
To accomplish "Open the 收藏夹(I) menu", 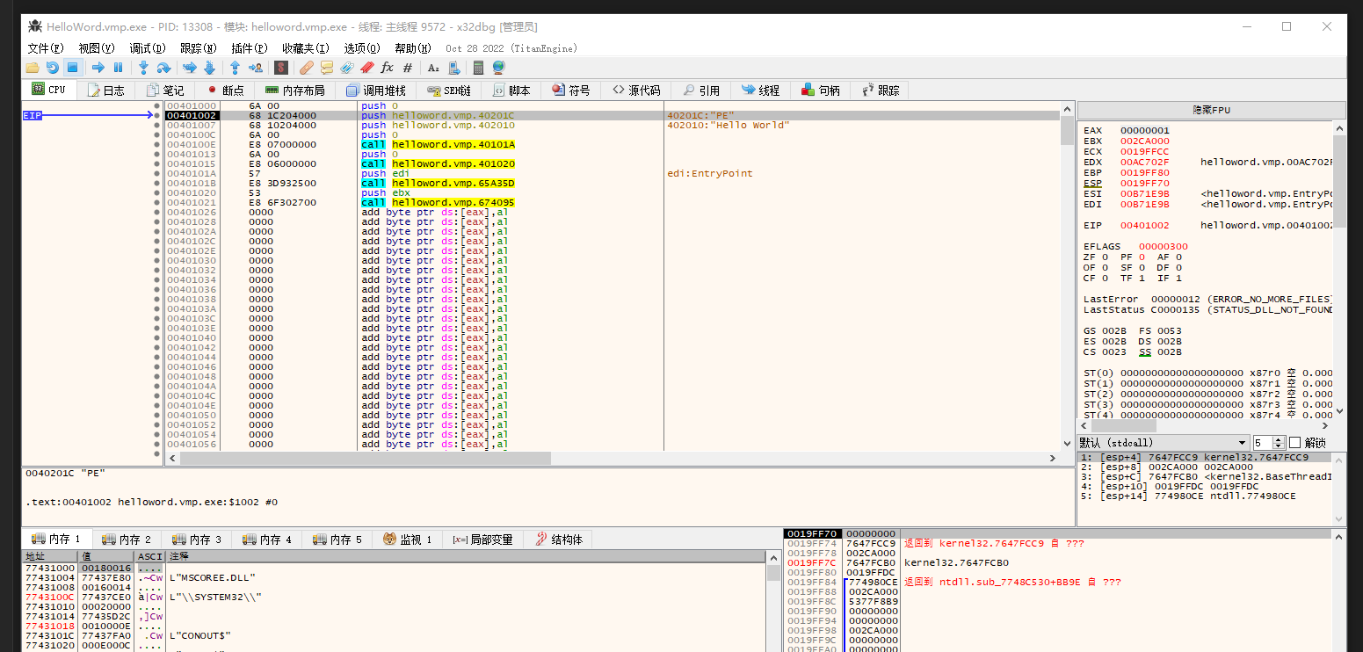I will pos(305,48).
